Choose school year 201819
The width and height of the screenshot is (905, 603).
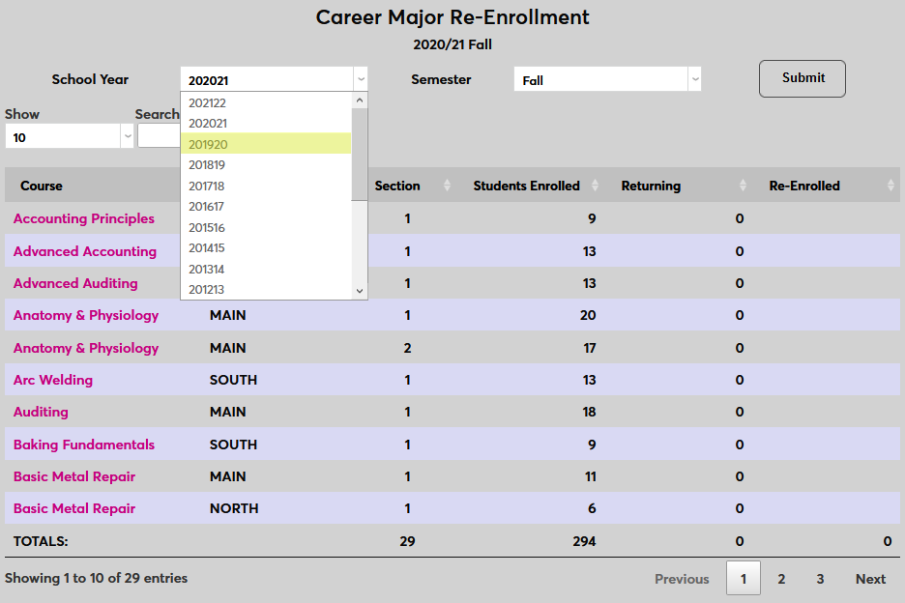(x=266, y=165)
